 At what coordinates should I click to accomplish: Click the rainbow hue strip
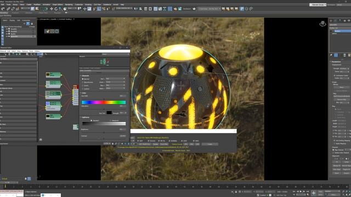[x=104, y=102]
